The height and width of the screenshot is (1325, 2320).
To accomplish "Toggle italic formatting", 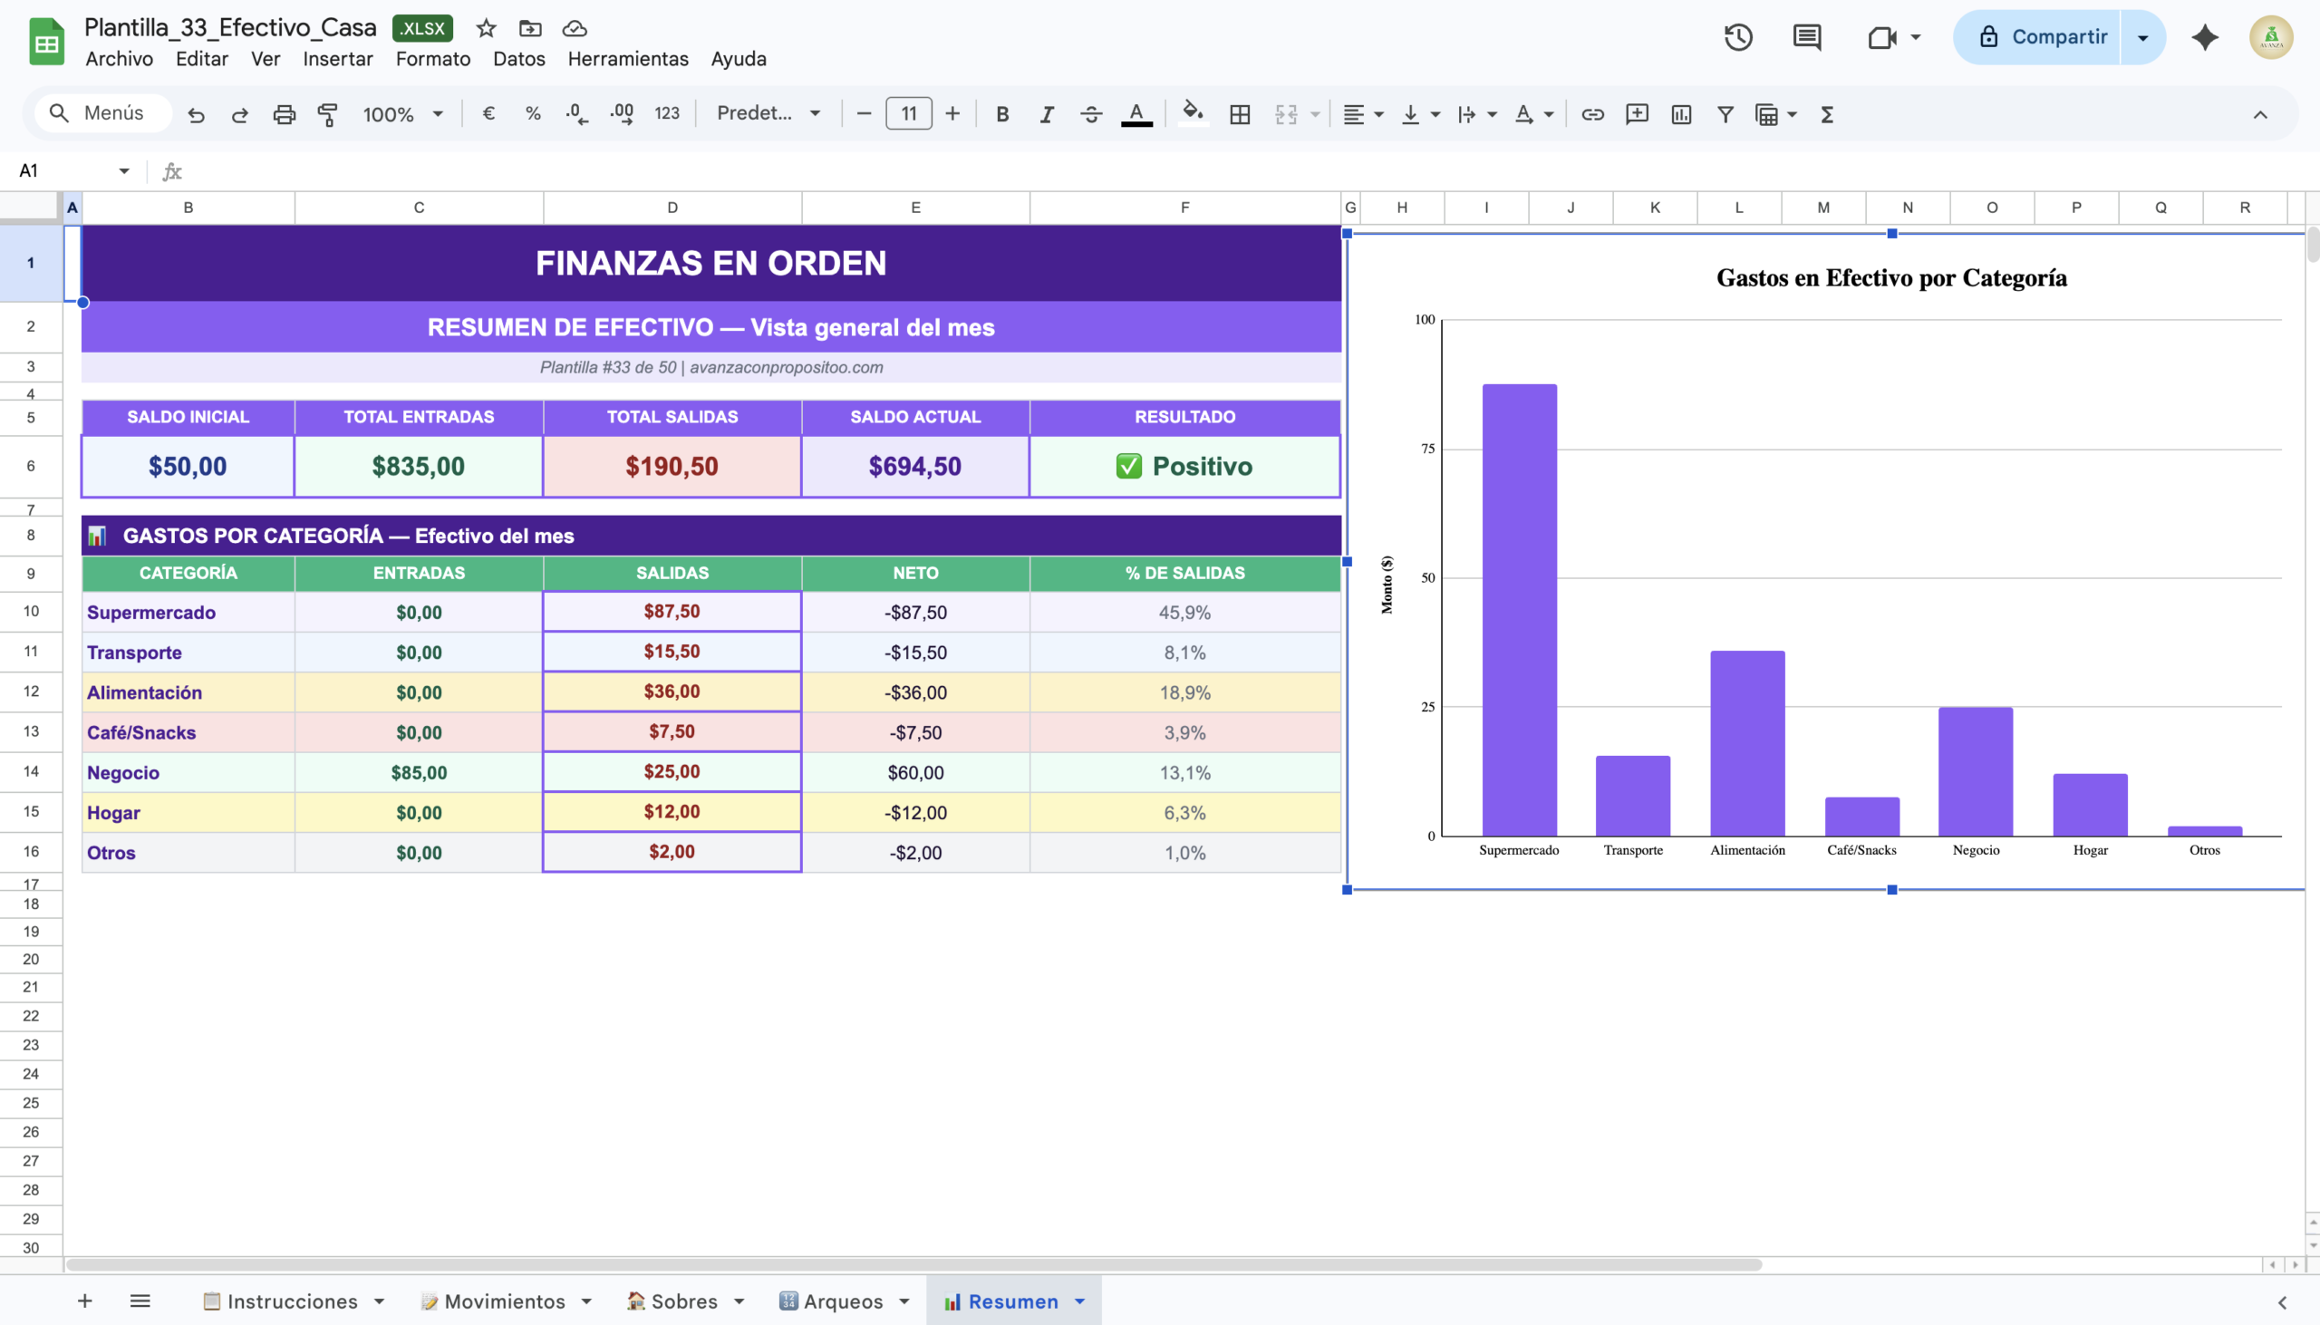I will [x=1047, y=114].
